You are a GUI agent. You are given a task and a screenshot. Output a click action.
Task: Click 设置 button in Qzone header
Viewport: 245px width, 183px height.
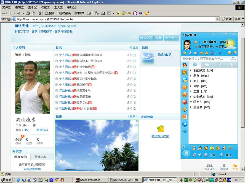(158, 38)
